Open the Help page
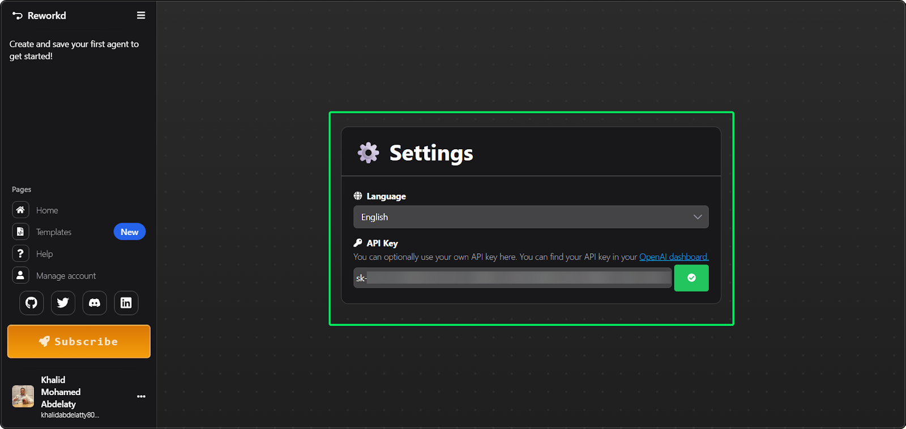 [45, 254]
